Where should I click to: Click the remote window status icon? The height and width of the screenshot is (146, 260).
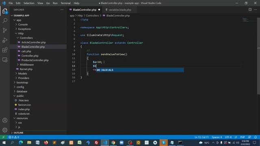point(3,137)
